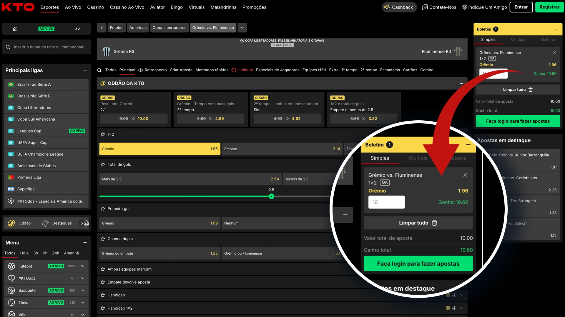Open Contate-Nos chat icon
The image size is (565, 317).
pyautogui.click(x=425, y=7)
